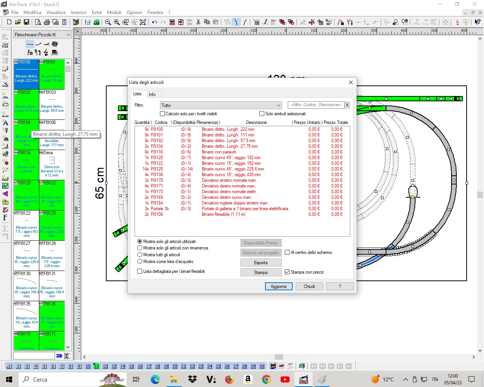Open the 3D view icon

coord(59,356)
